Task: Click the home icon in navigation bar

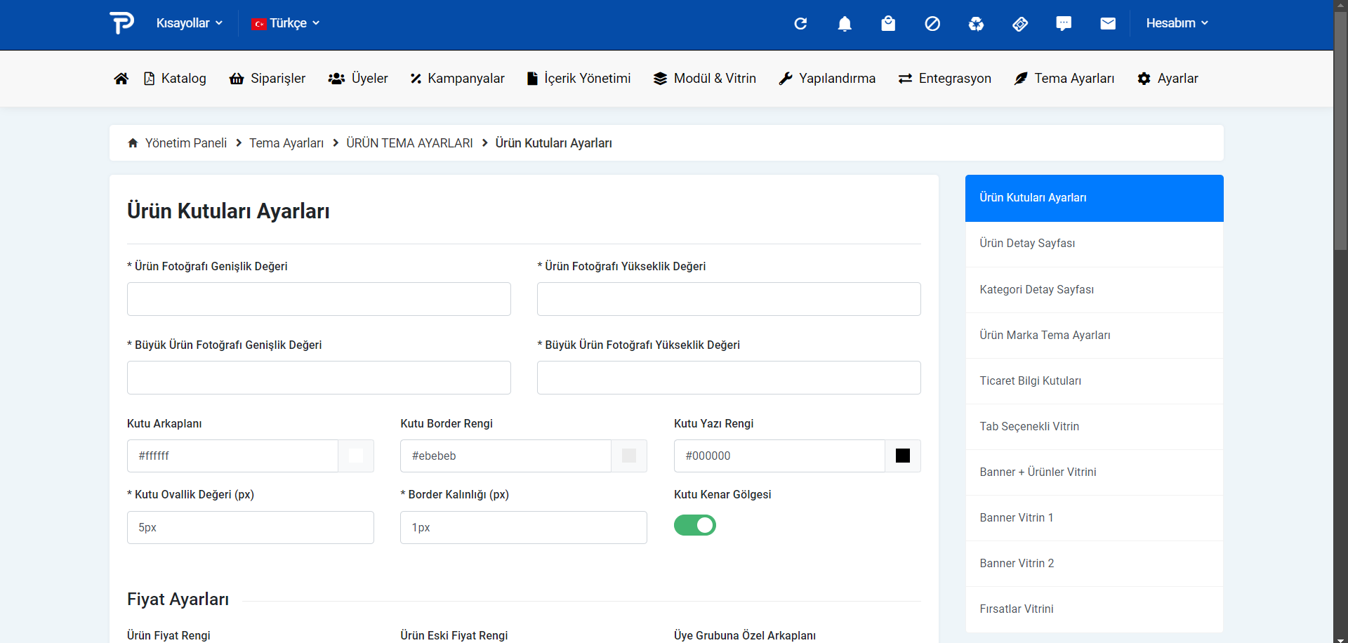Action: click(121, 79)
